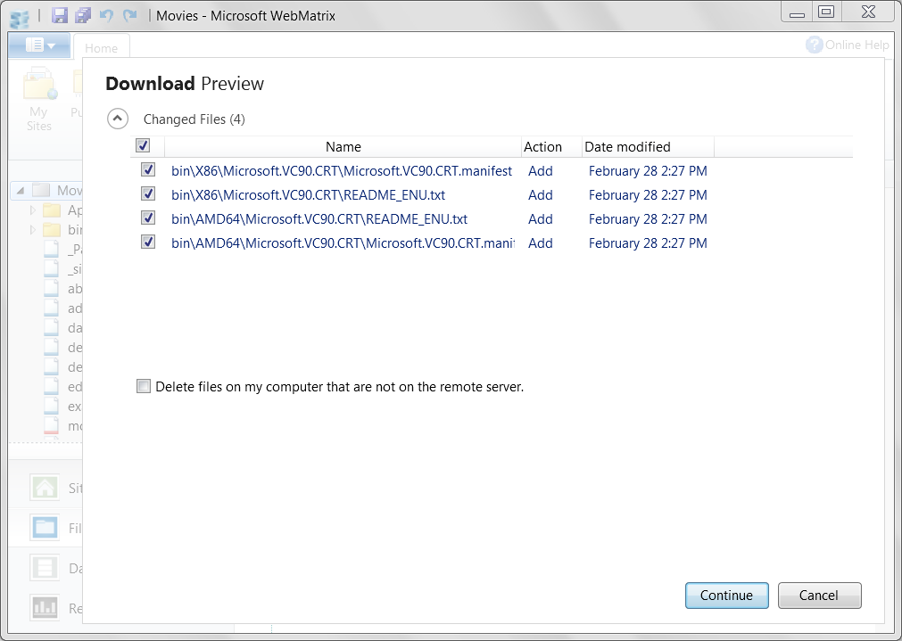Sort by the Name column header
This screenshot has width=902, height=641.
coord(343,146)
